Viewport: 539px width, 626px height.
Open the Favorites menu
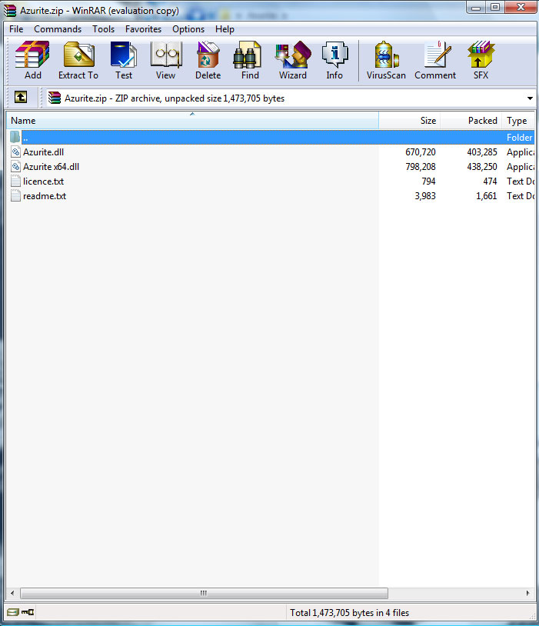click(x=143, y=29)
